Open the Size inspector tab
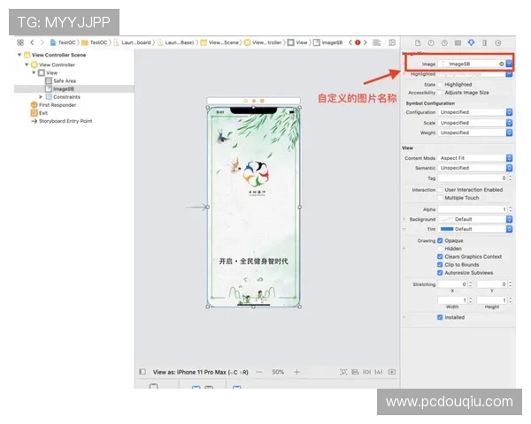Screen dimensions: 531x424 485,43
